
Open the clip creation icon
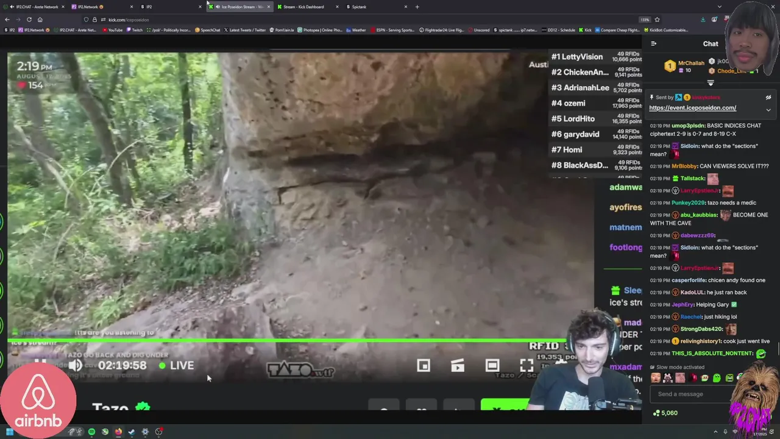click(x=458, y=365)
